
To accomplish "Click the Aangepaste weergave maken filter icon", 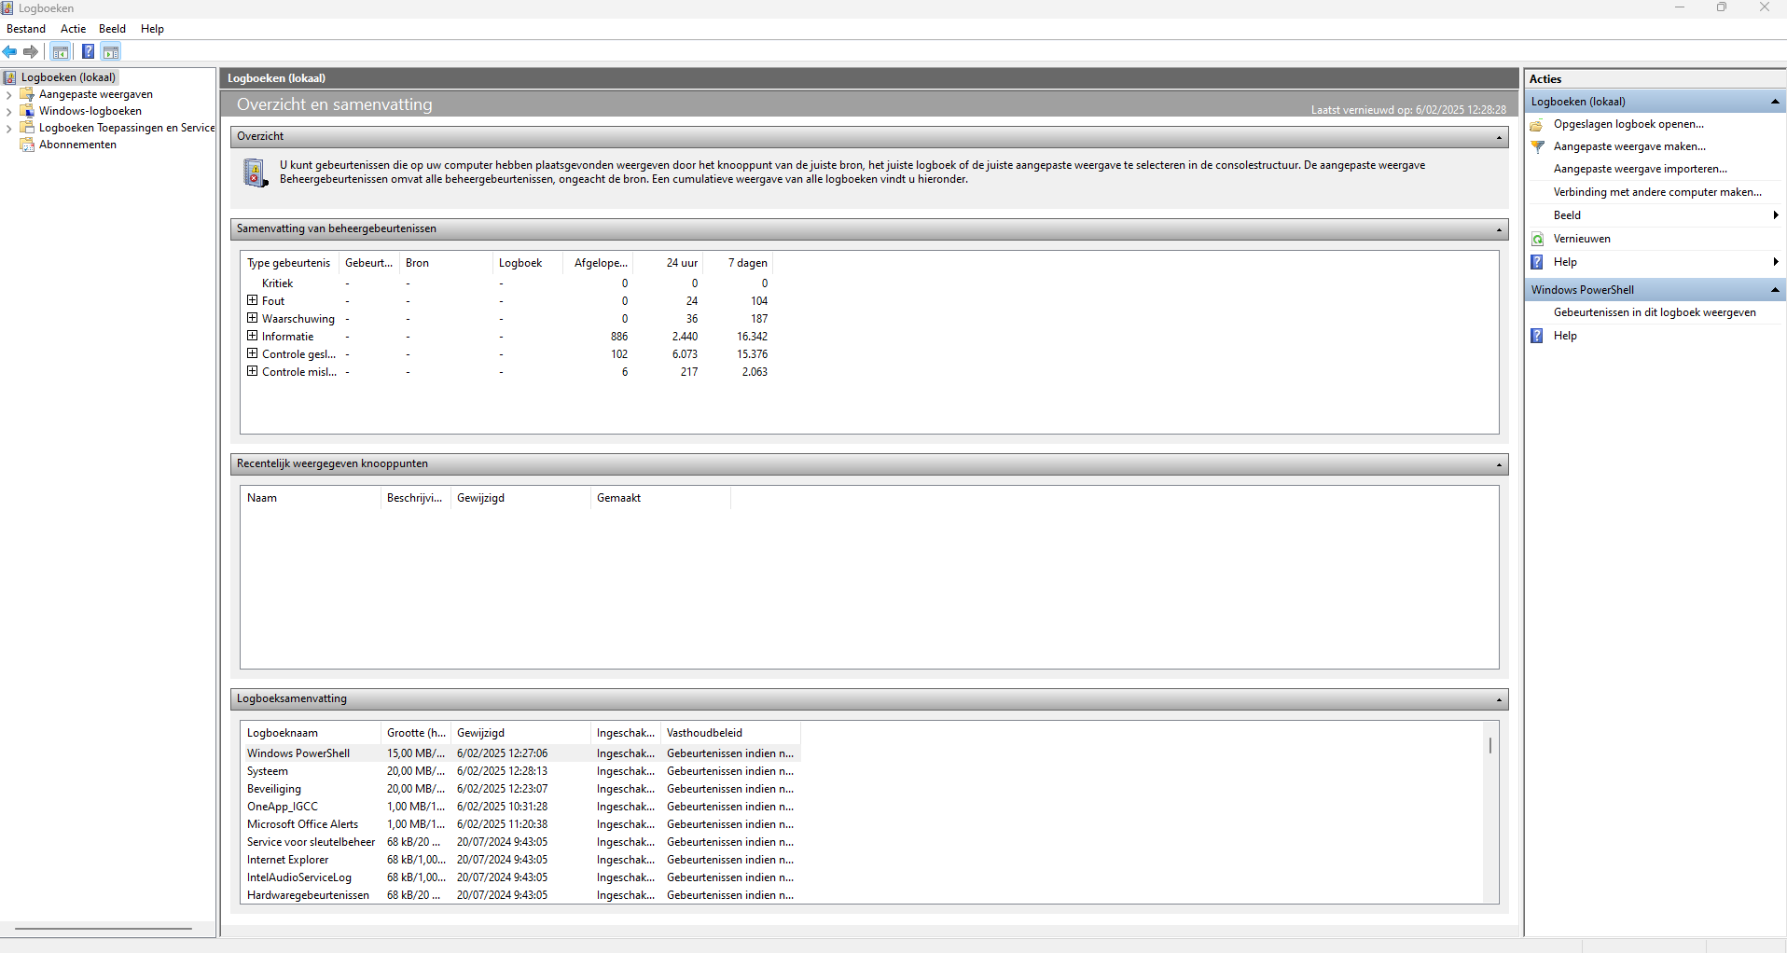I will click(1536, 145).
